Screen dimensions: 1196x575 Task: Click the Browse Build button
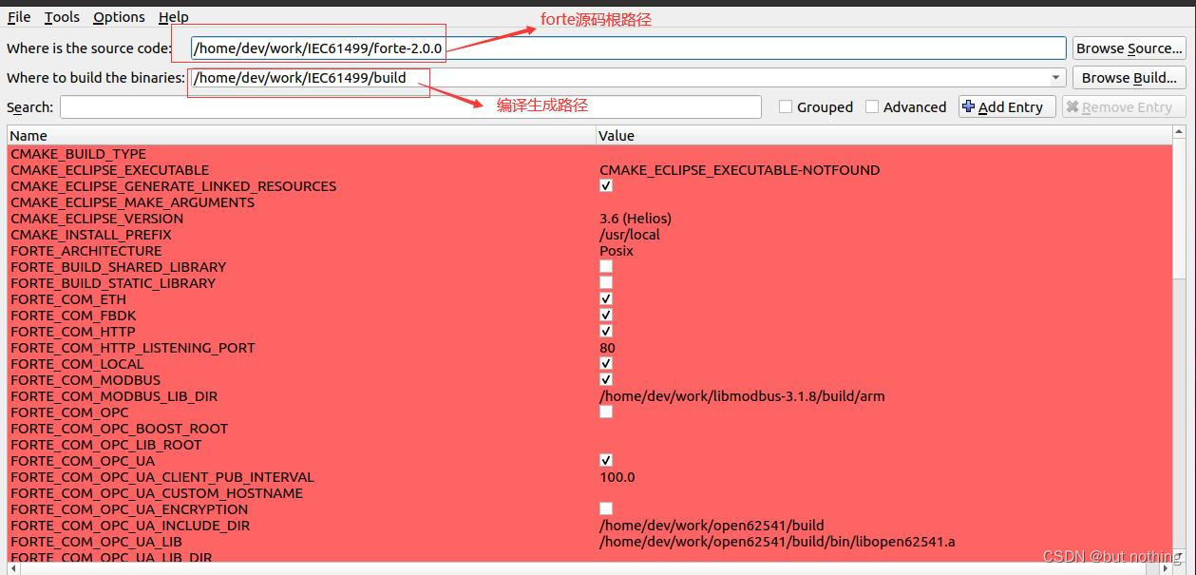coord(1127,78)
